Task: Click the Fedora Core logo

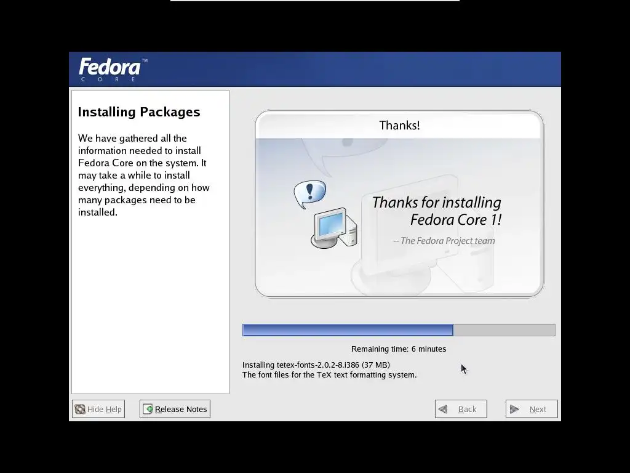Action: [113, 69]
